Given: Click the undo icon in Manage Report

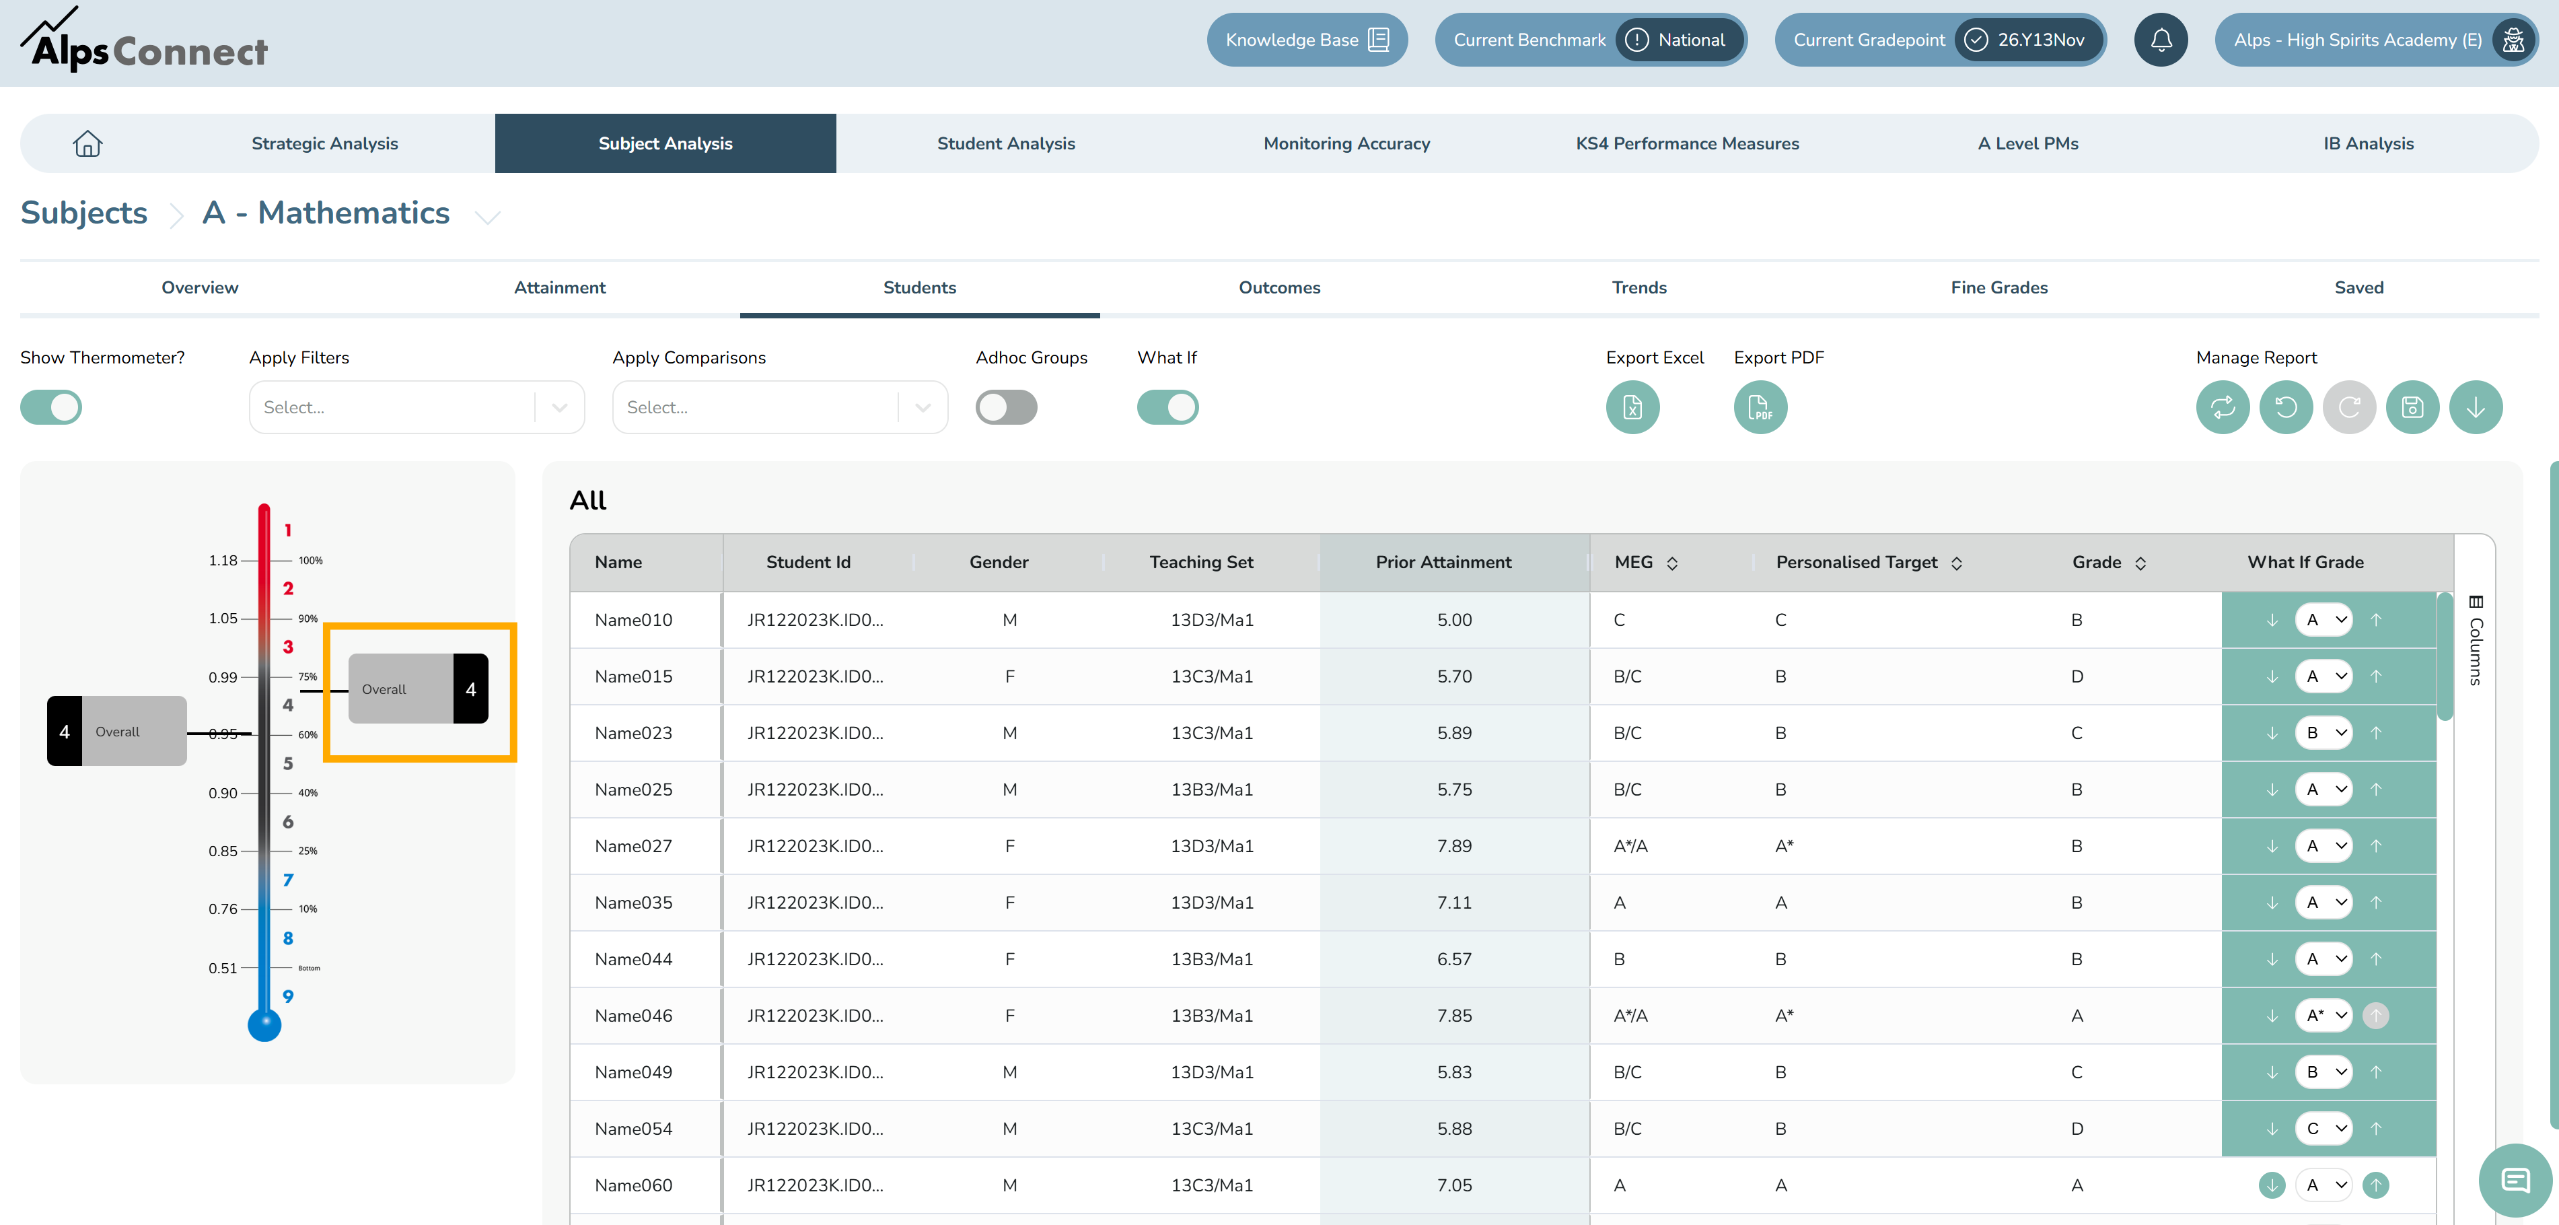Looking at the screenshot, I should [2286, 407].
